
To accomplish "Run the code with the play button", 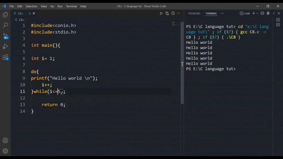I will click(x=161, y=13).
